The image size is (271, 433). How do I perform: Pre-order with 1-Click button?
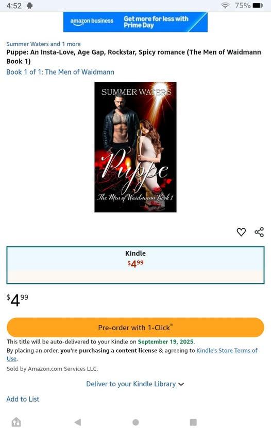click(135, 328)
